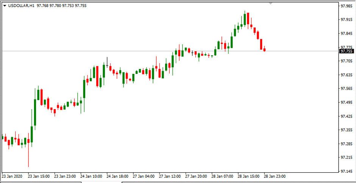Viewport: 356px width, 183px height.
Task: Click the 27 Jan 04:00 time label
Action: pos(144,176)
